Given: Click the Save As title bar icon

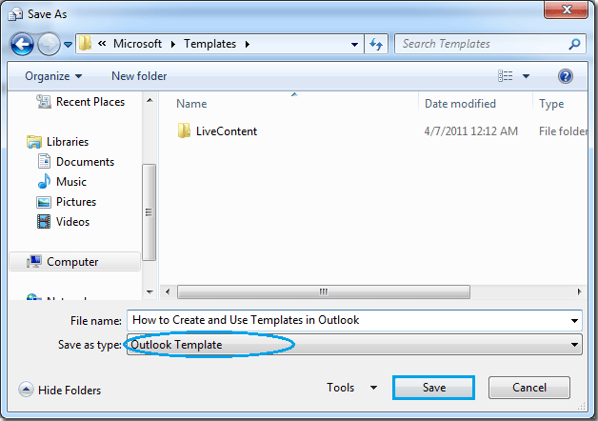Looking at the screenshot, I should pyautogui.click(x=15, y=14).
